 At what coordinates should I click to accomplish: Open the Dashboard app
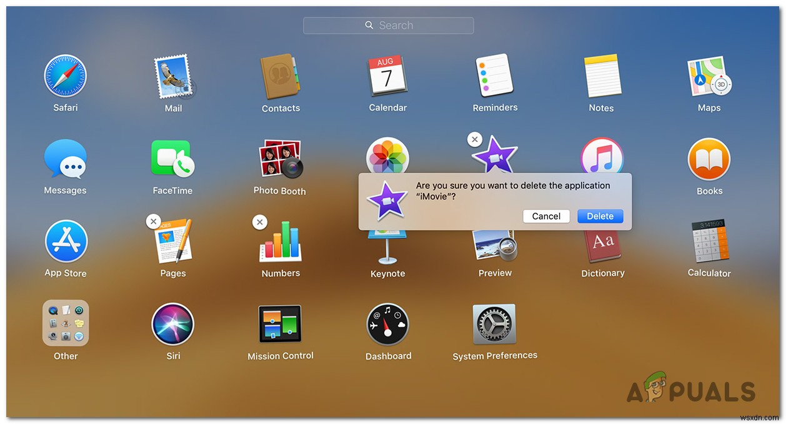coord(387,324)
